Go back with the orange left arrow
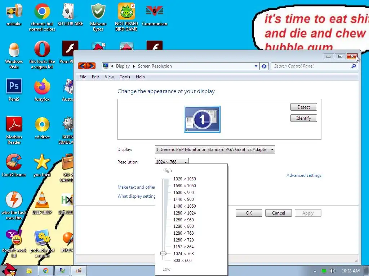This screenshot has width=369, height=276. click(x=82, y=66)
